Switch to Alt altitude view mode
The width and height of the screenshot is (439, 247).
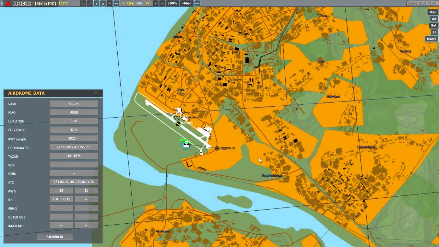tap(434, 19)
